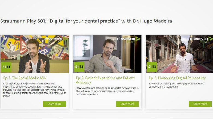The width and height of the screenshot is (213, 119).
Task: Open the episode 3 street scene thumbnail
Action: 180,54
